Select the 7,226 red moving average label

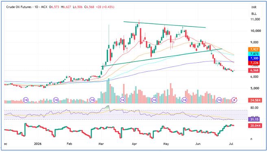point(254,63)
